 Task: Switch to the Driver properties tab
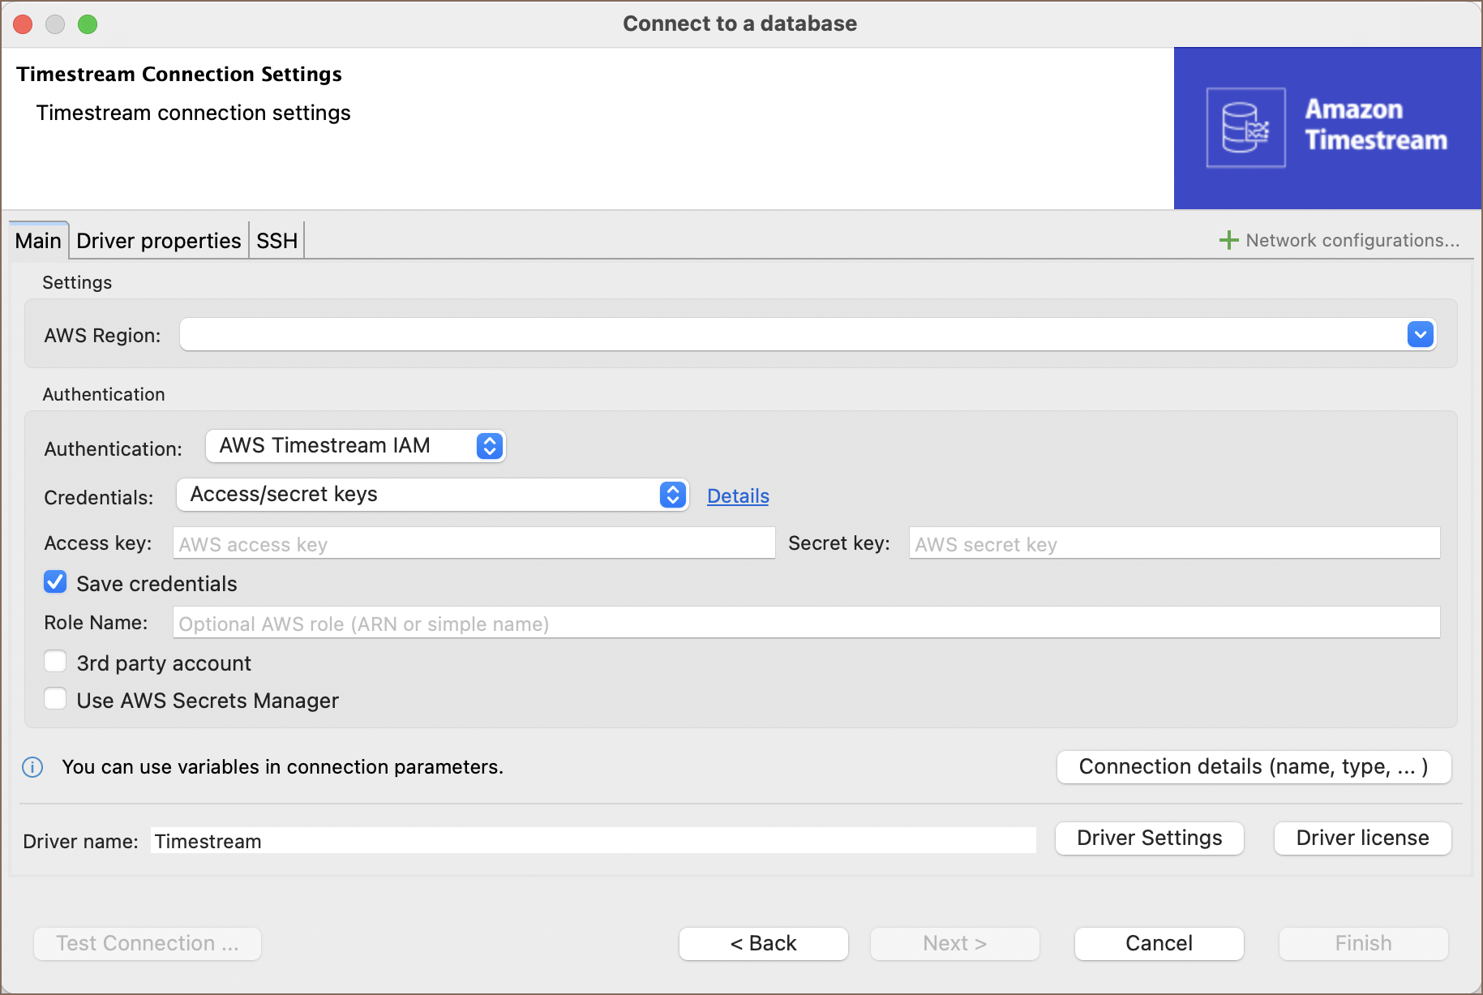(159, 241)
